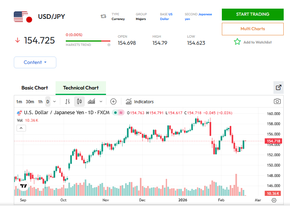Click the 154.718 price label on axis
The height and width of the screenshot is (208, 290).
(273, 141)
